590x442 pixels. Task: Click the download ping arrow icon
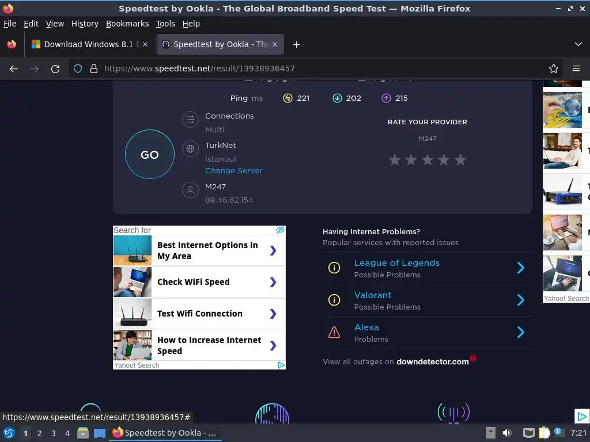pyautogui.click(x=337, y=98)
